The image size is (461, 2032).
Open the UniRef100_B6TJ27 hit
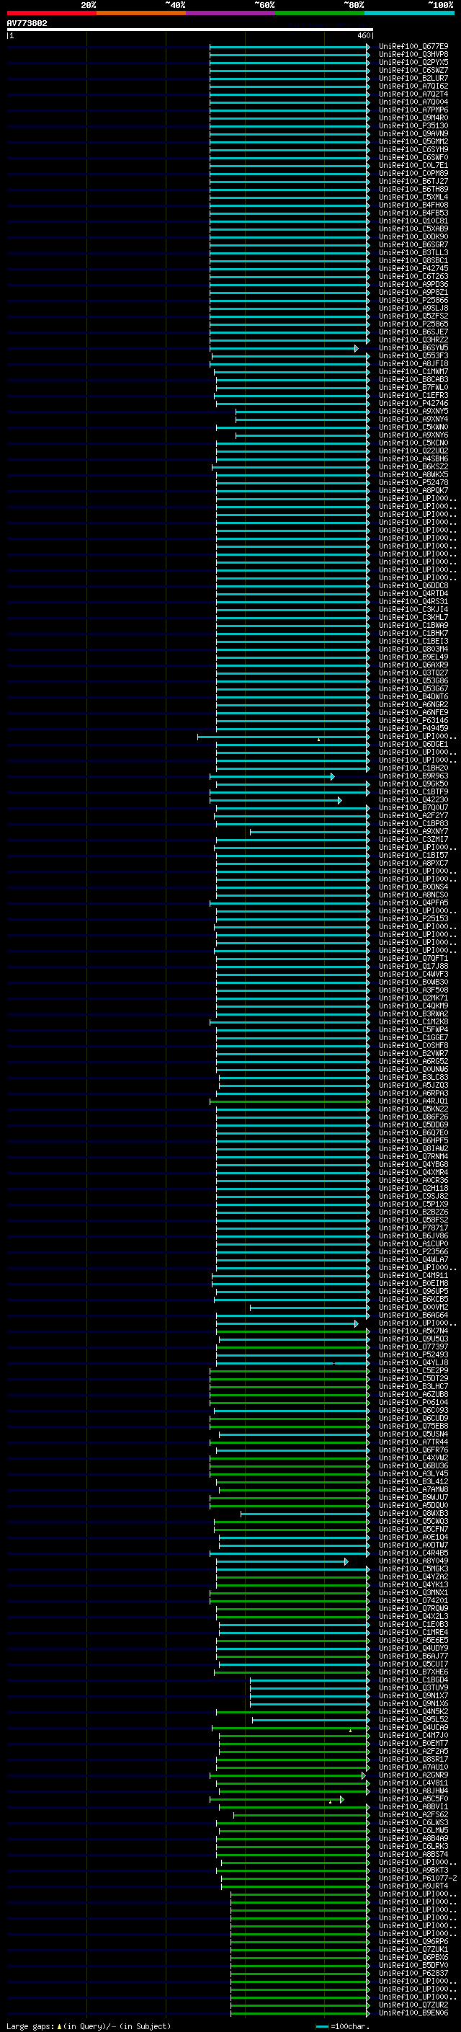click(413, 182)
